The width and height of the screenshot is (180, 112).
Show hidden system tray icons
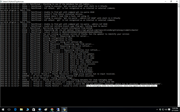[x=157, y=110]
